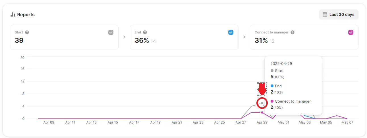
Task: Click Connect to manager help icon
Action: [293, 32]
